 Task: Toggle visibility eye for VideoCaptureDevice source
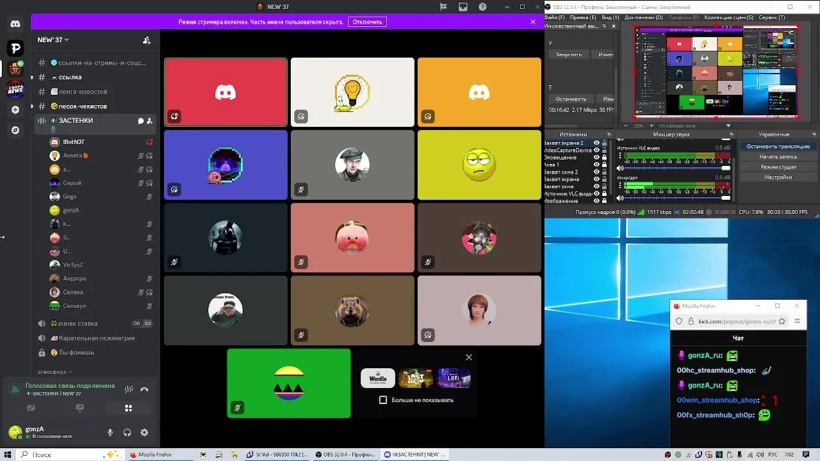pos(596,150)
